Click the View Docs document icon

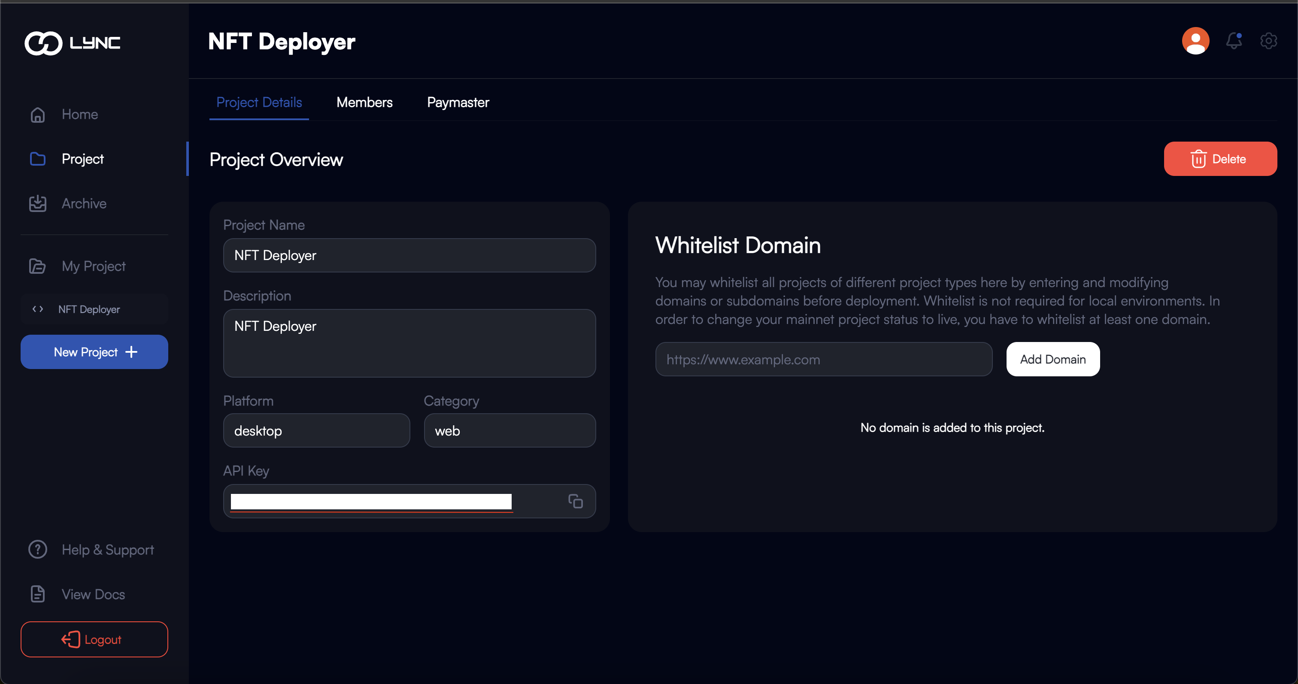(38, 594)
